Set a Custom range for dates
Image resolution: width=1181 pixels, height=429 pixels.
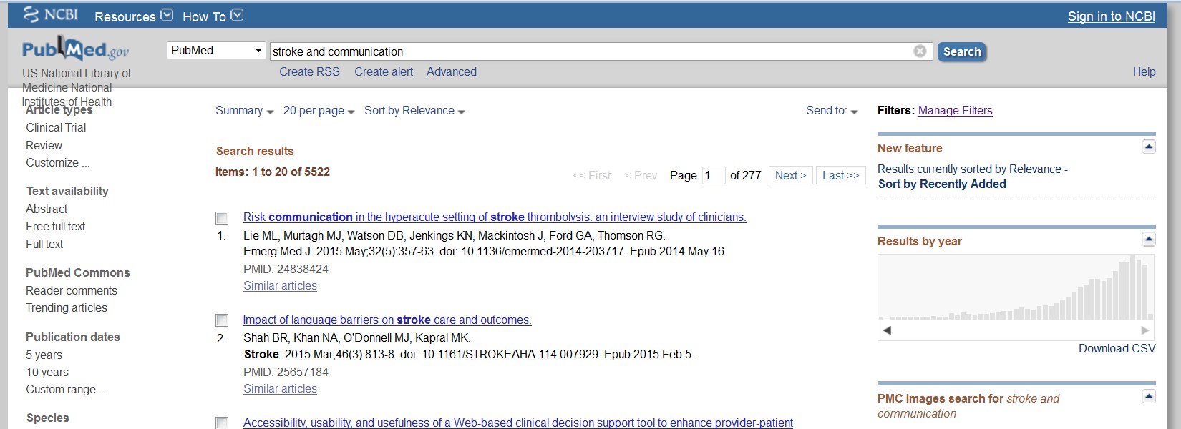pyautogui.click(x=64, y=389)
